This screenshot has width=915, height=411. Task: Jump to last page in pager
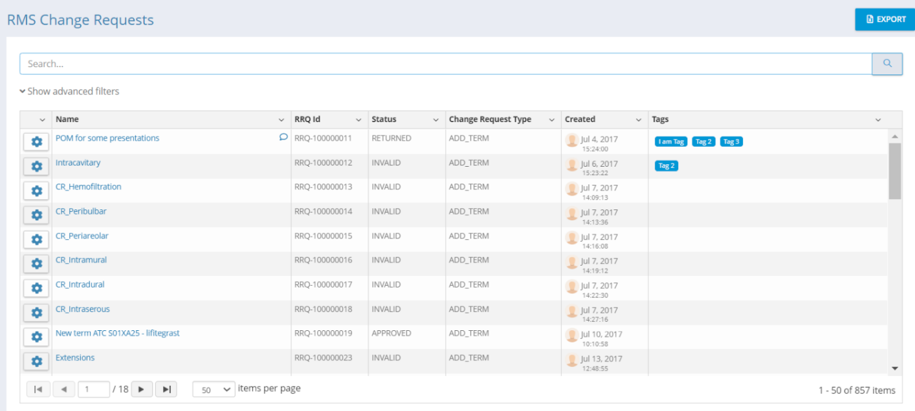coord(166,389)
